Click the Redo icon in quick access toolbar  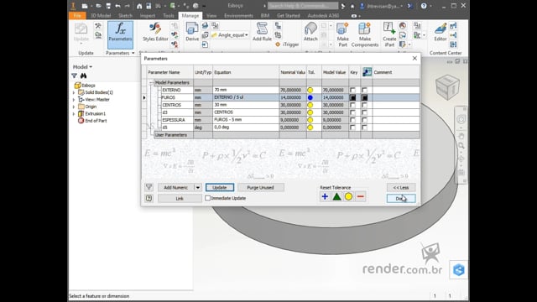[x=127, y=6]
